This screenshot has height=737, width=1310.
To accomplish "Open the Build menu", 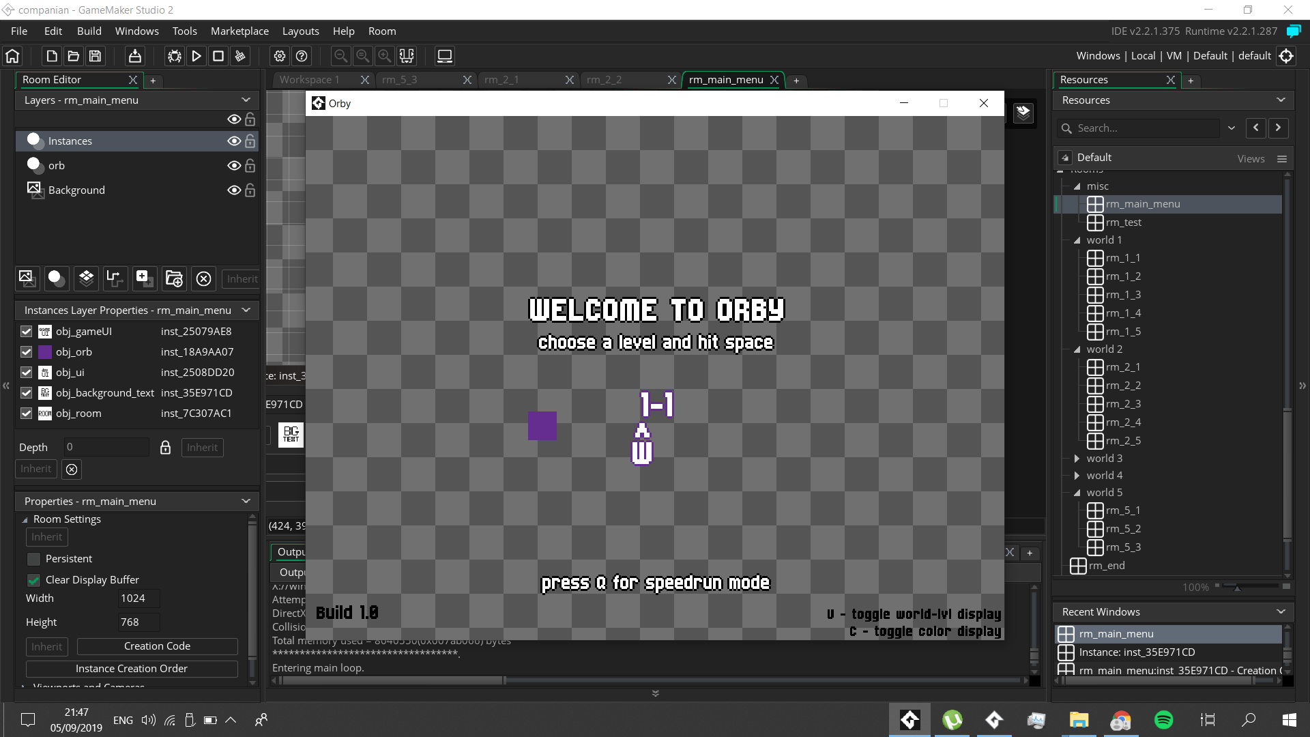I will click(x=89, y=31).
